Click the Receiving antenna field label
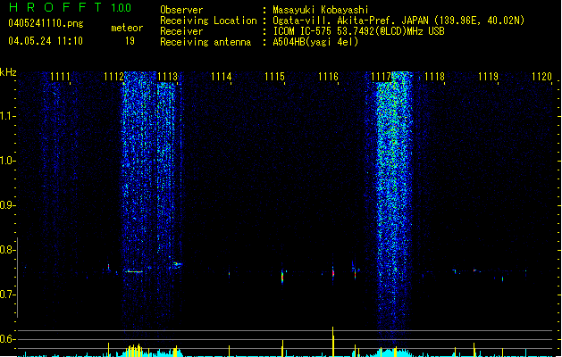Screen dimensions: 562x357 206,42
